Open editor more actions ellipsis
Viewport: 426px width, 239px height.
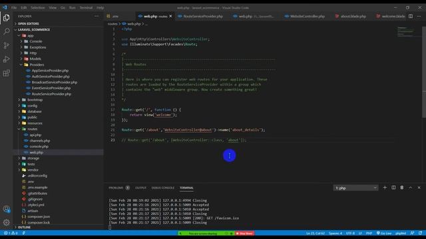click(419, 16)
